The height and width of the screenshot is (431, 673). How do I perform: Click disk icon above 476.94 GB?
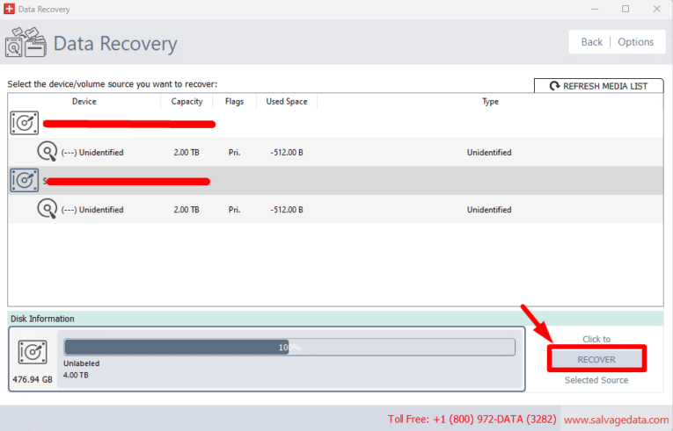click(x=33, y=353)
